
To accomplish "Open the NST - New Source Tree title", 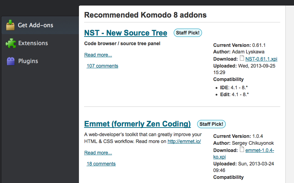I will 125,33.
